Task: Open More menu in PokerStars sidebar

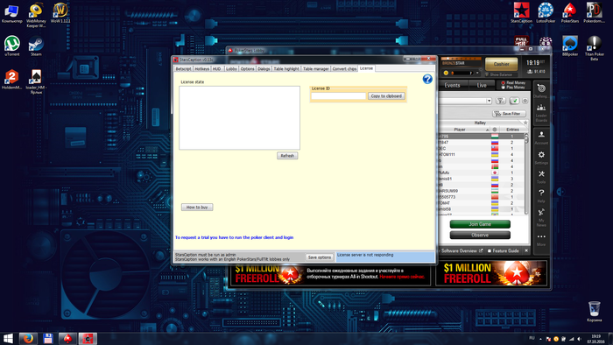Action: 541,239
